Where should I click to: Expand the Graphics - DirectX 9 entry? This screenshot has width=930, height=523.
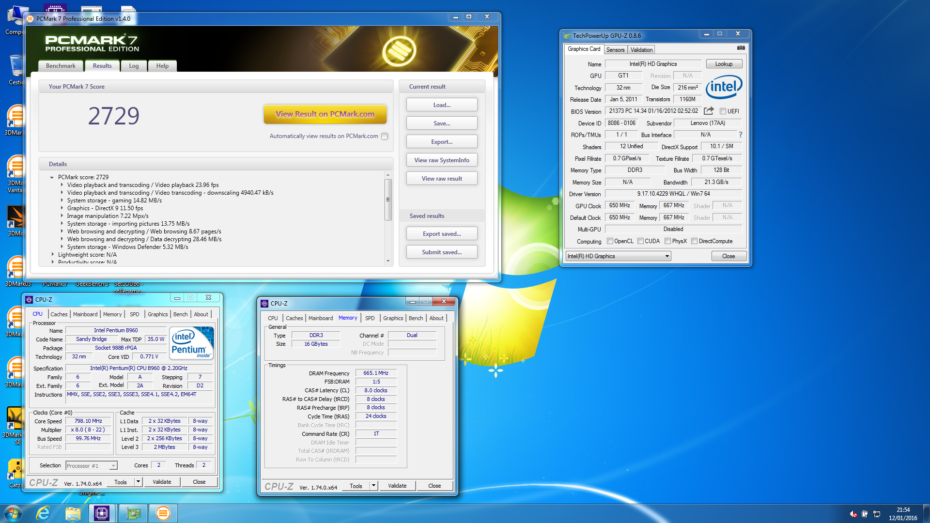[62, 208]
